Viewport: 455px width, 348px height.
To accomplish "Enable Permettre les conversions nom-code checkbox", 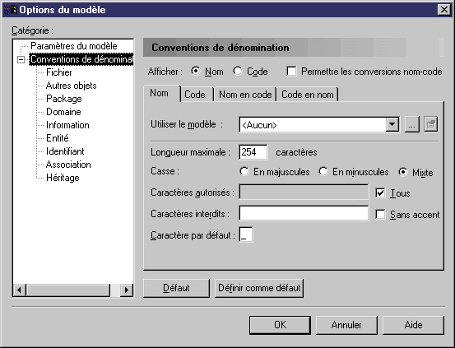I will point(291,72).
